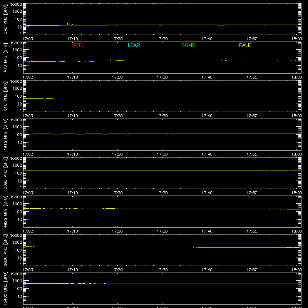The image size is (308, 308).
Task: Click the 10000 y-axis value on 4995 MHz plot
Action: (x=16, y=197)
